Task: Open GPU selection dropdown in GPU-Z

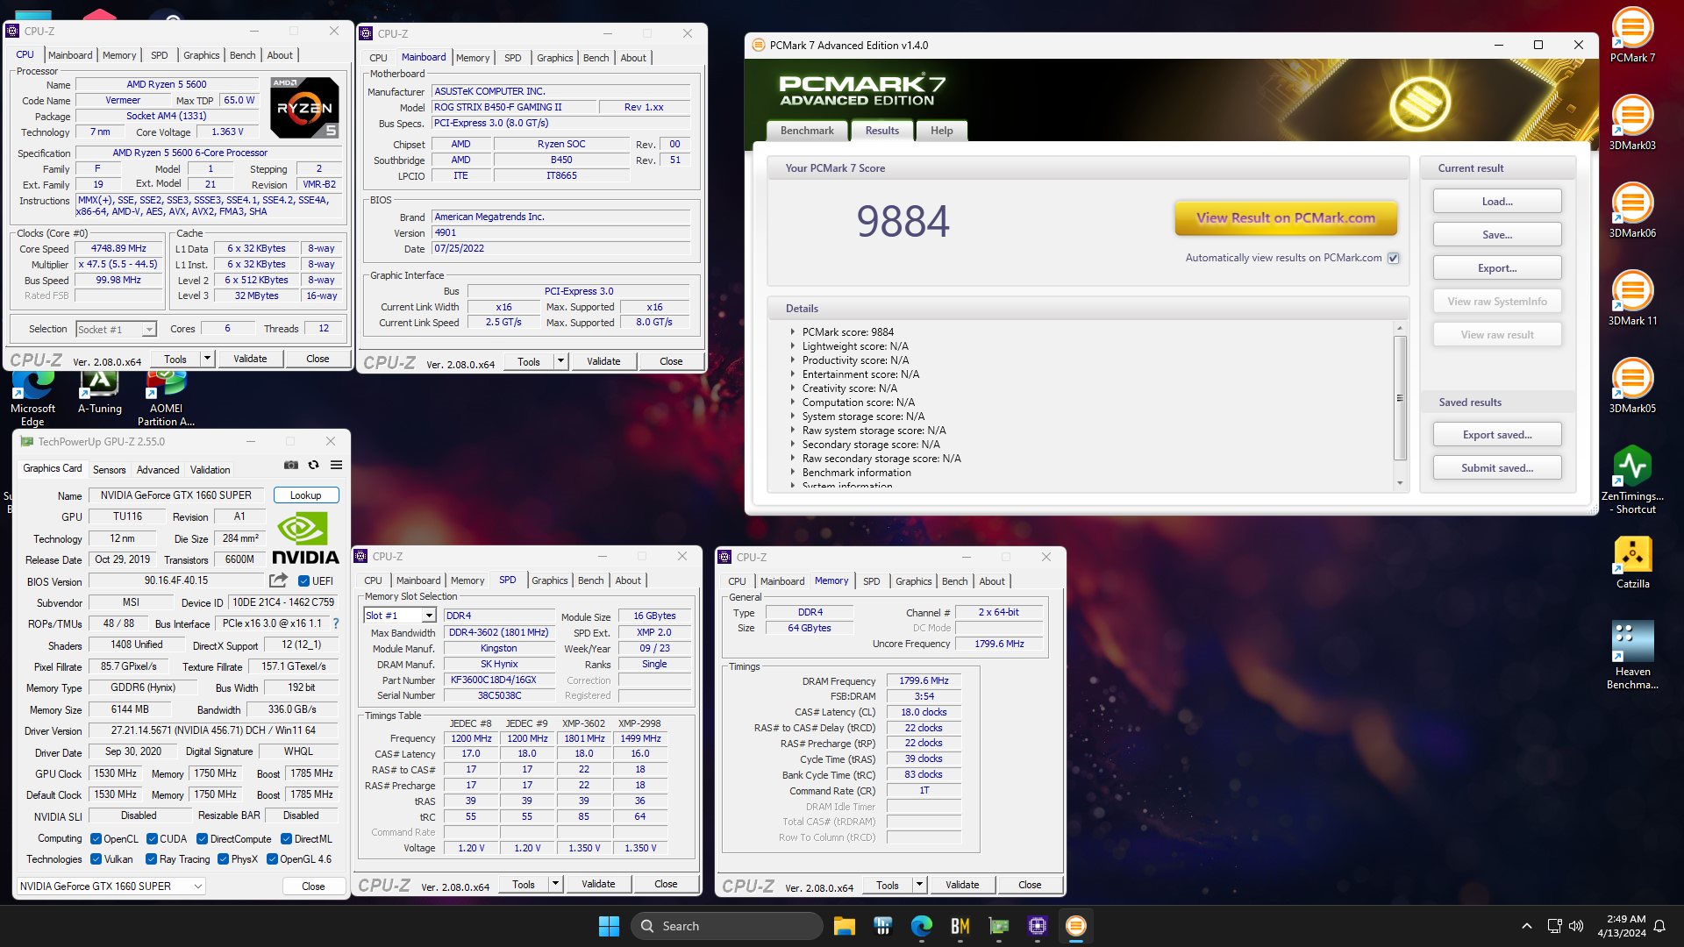Action: point(111,886)
